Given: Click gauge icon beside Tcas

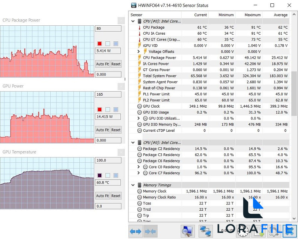Looking at the screenshot, I should (x=139, y=203).
